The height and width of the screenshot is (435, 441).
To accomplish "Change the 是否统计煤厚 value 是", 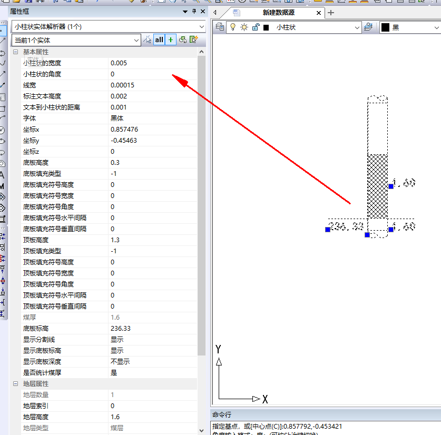I will click(x=153, y=372).
